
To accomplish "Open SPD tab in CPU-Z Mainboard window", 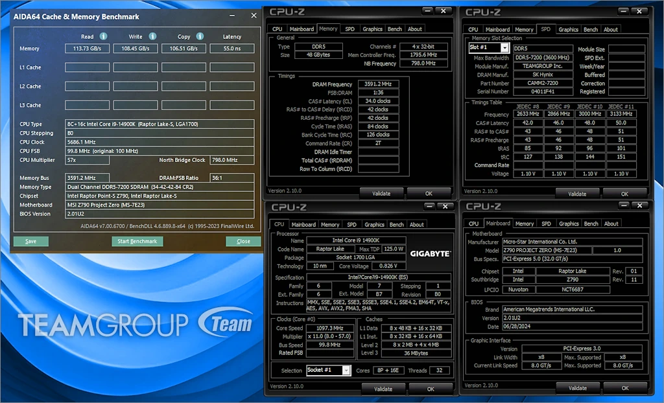I will 546,224.
